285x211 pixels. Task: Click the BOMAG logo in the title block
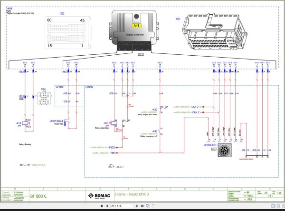[99, 196]
